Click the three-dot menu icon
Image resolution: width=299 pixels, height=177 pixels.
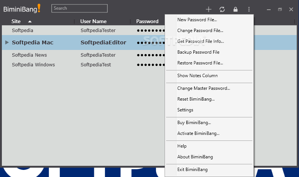point(249,9)
